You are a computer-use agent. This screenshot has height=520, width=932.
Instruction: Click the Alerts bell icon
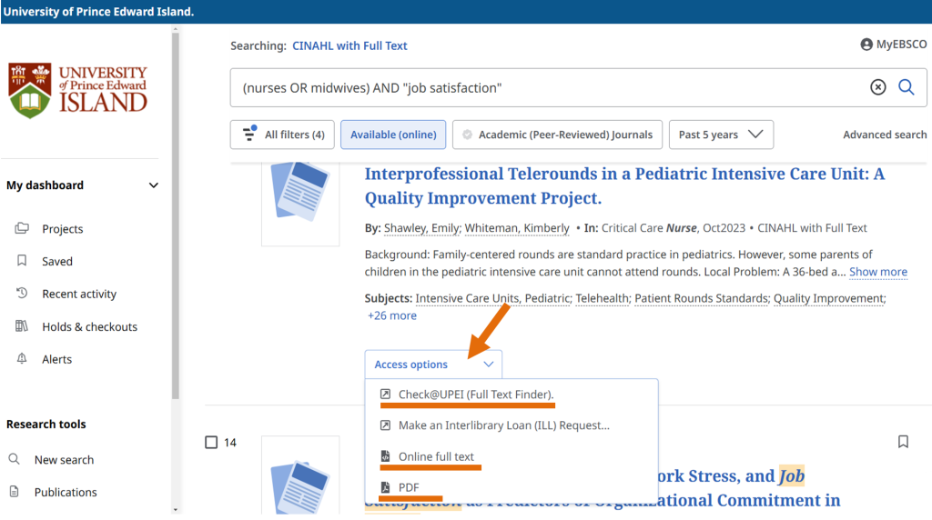pyautogui.click(x=22, y=359)
